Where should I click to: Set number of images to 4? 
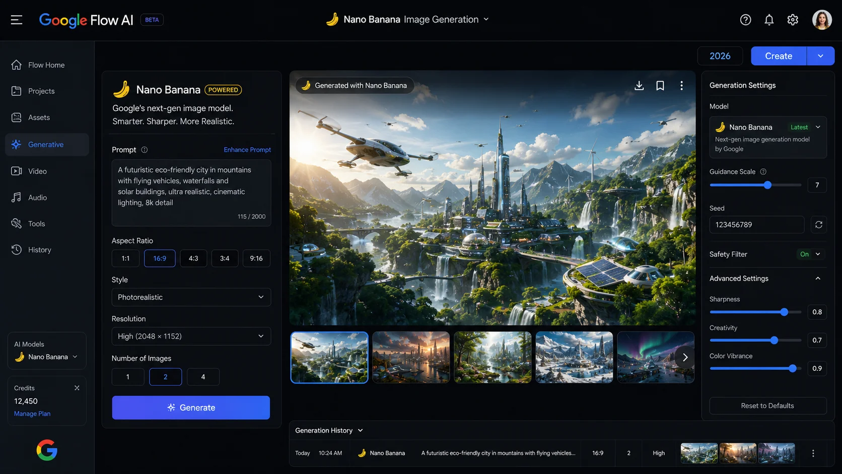tap(203, 377)
